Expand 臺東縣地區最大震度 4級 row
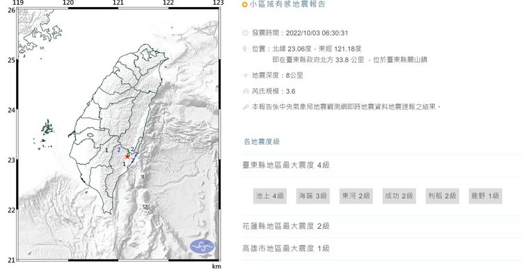Viewport: 522px width, 270px height. point(382,165)
